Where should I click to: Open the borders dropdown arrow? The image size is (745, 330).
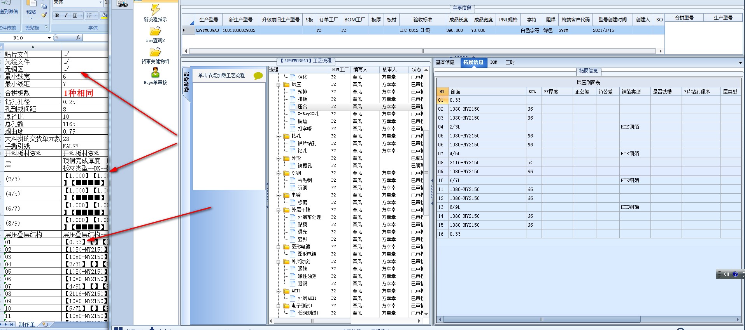click(x=96, y=16)
